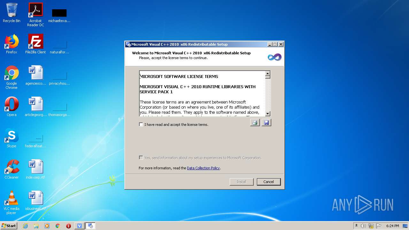Select Acrobat Reader DC desktop shortcut
The image size is (409, 230).
pos(35,15)
